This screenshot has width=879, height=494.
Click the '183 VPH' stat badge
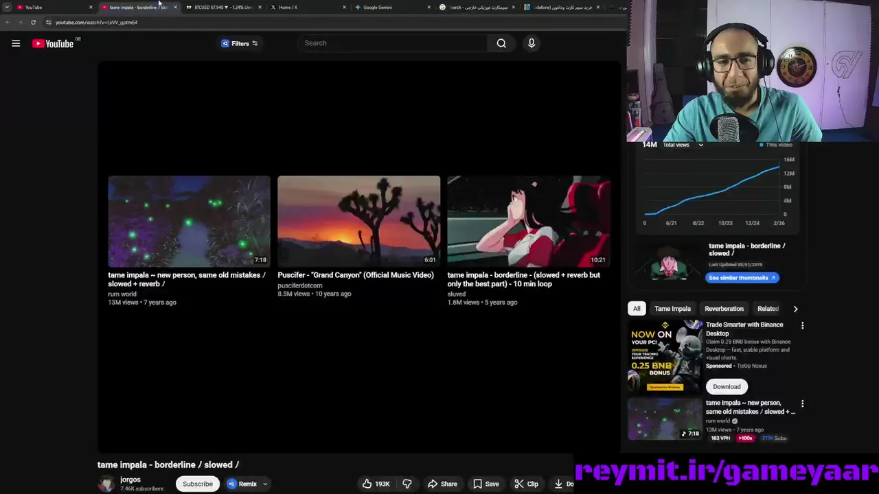[720, 438]
